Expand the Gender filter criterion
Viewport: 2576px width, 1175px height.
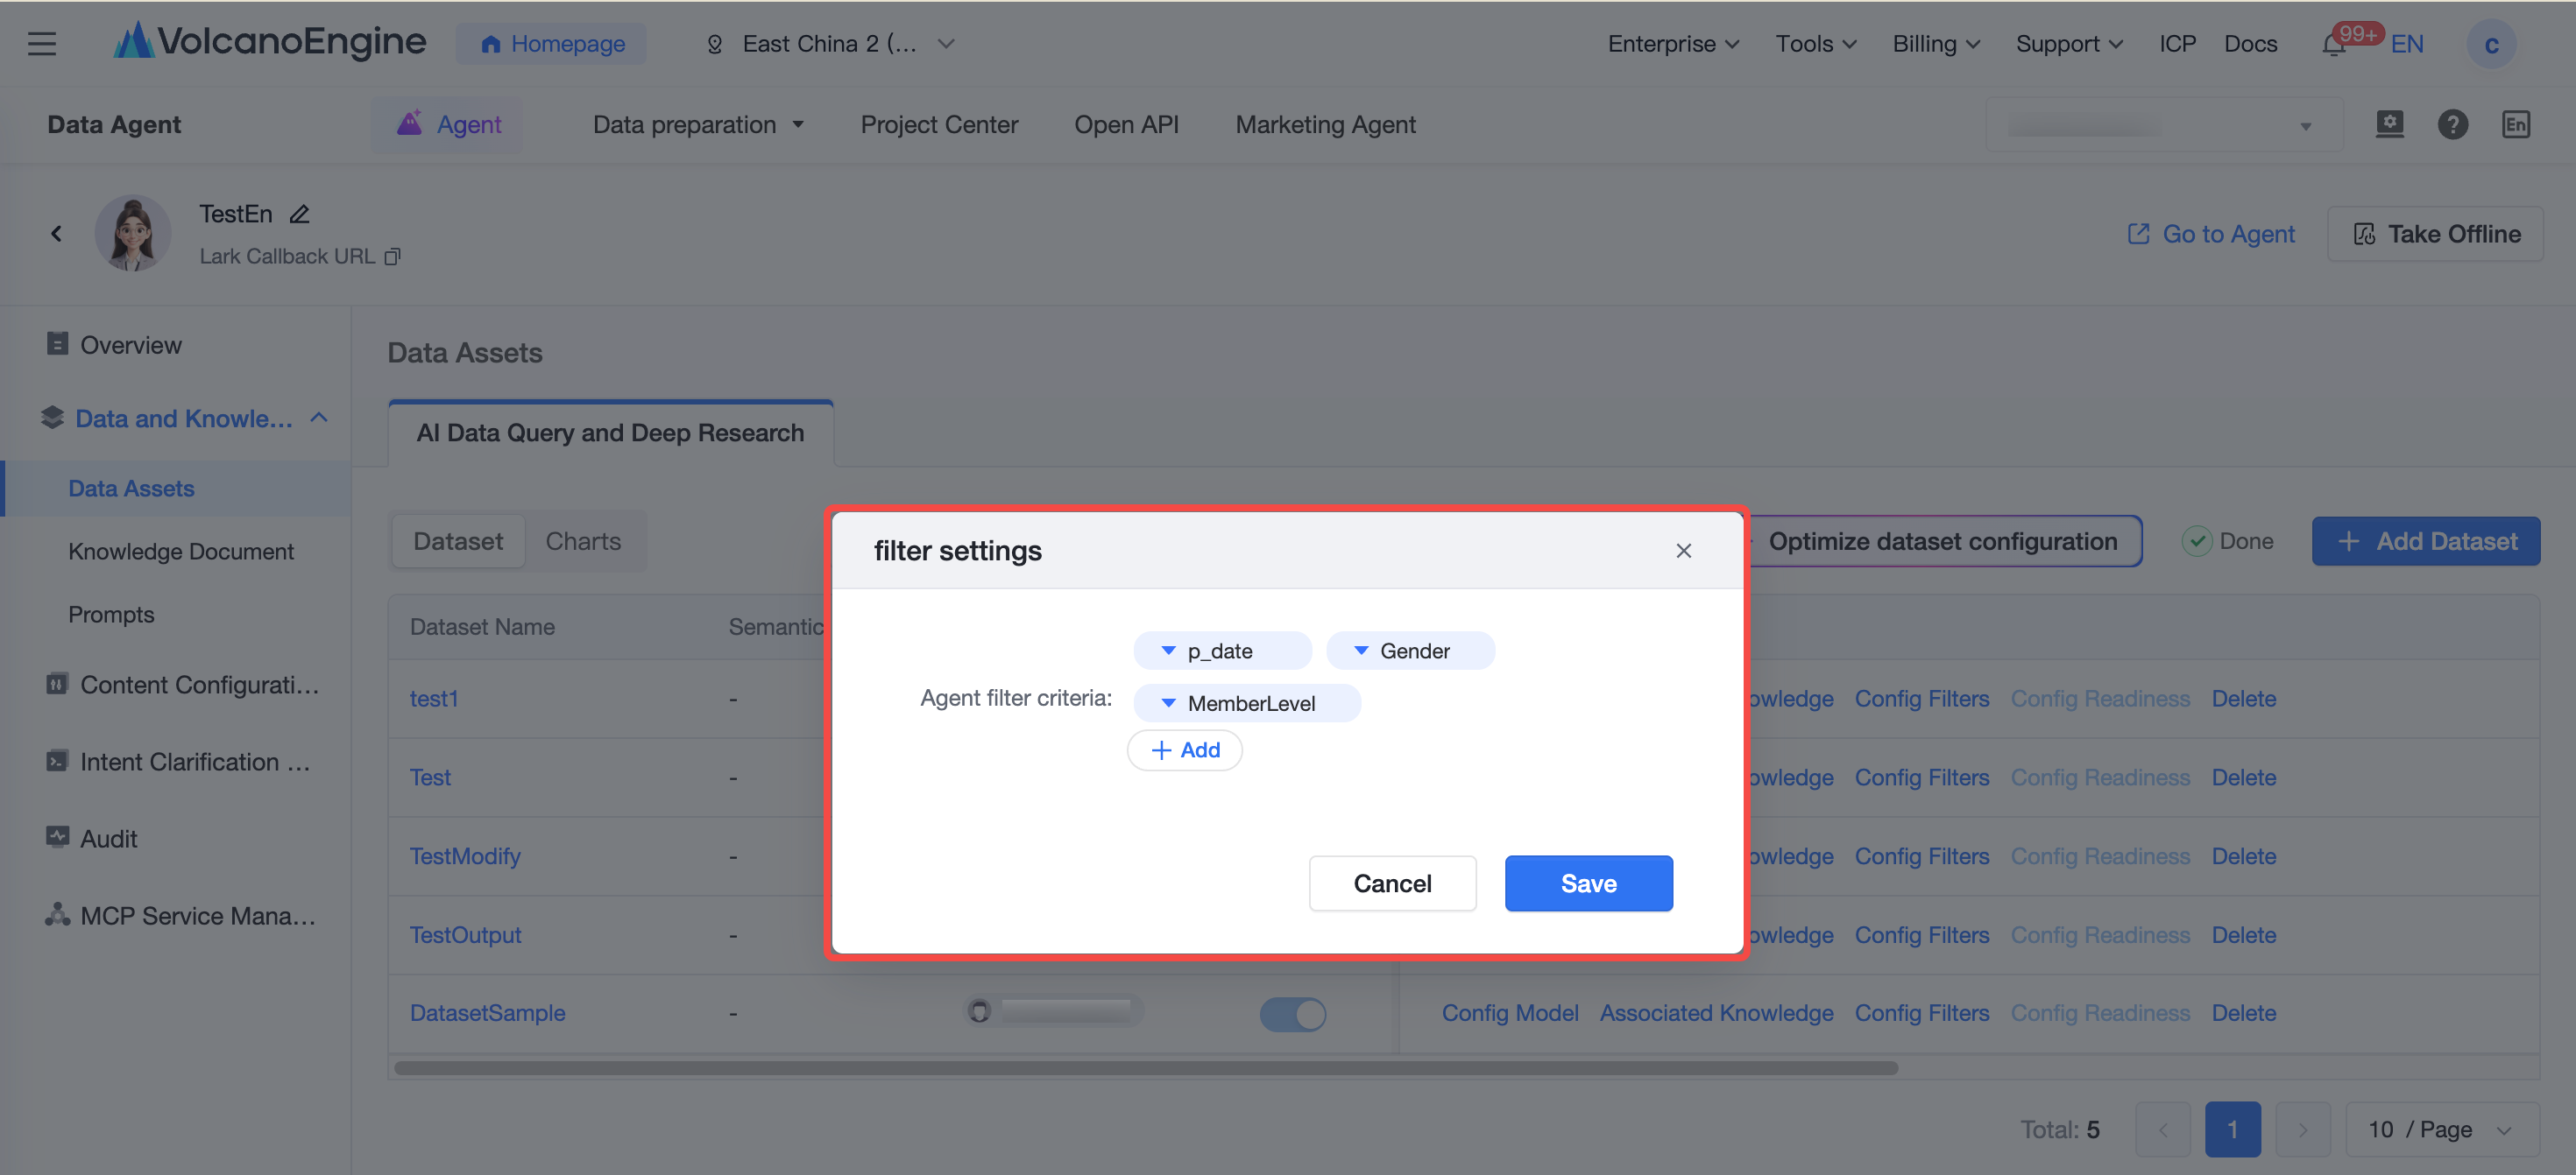pos(1410,651)
